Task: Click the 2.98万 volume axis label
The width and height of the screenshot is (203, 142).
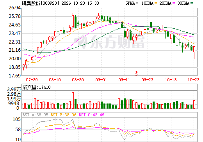Action: 14,94
